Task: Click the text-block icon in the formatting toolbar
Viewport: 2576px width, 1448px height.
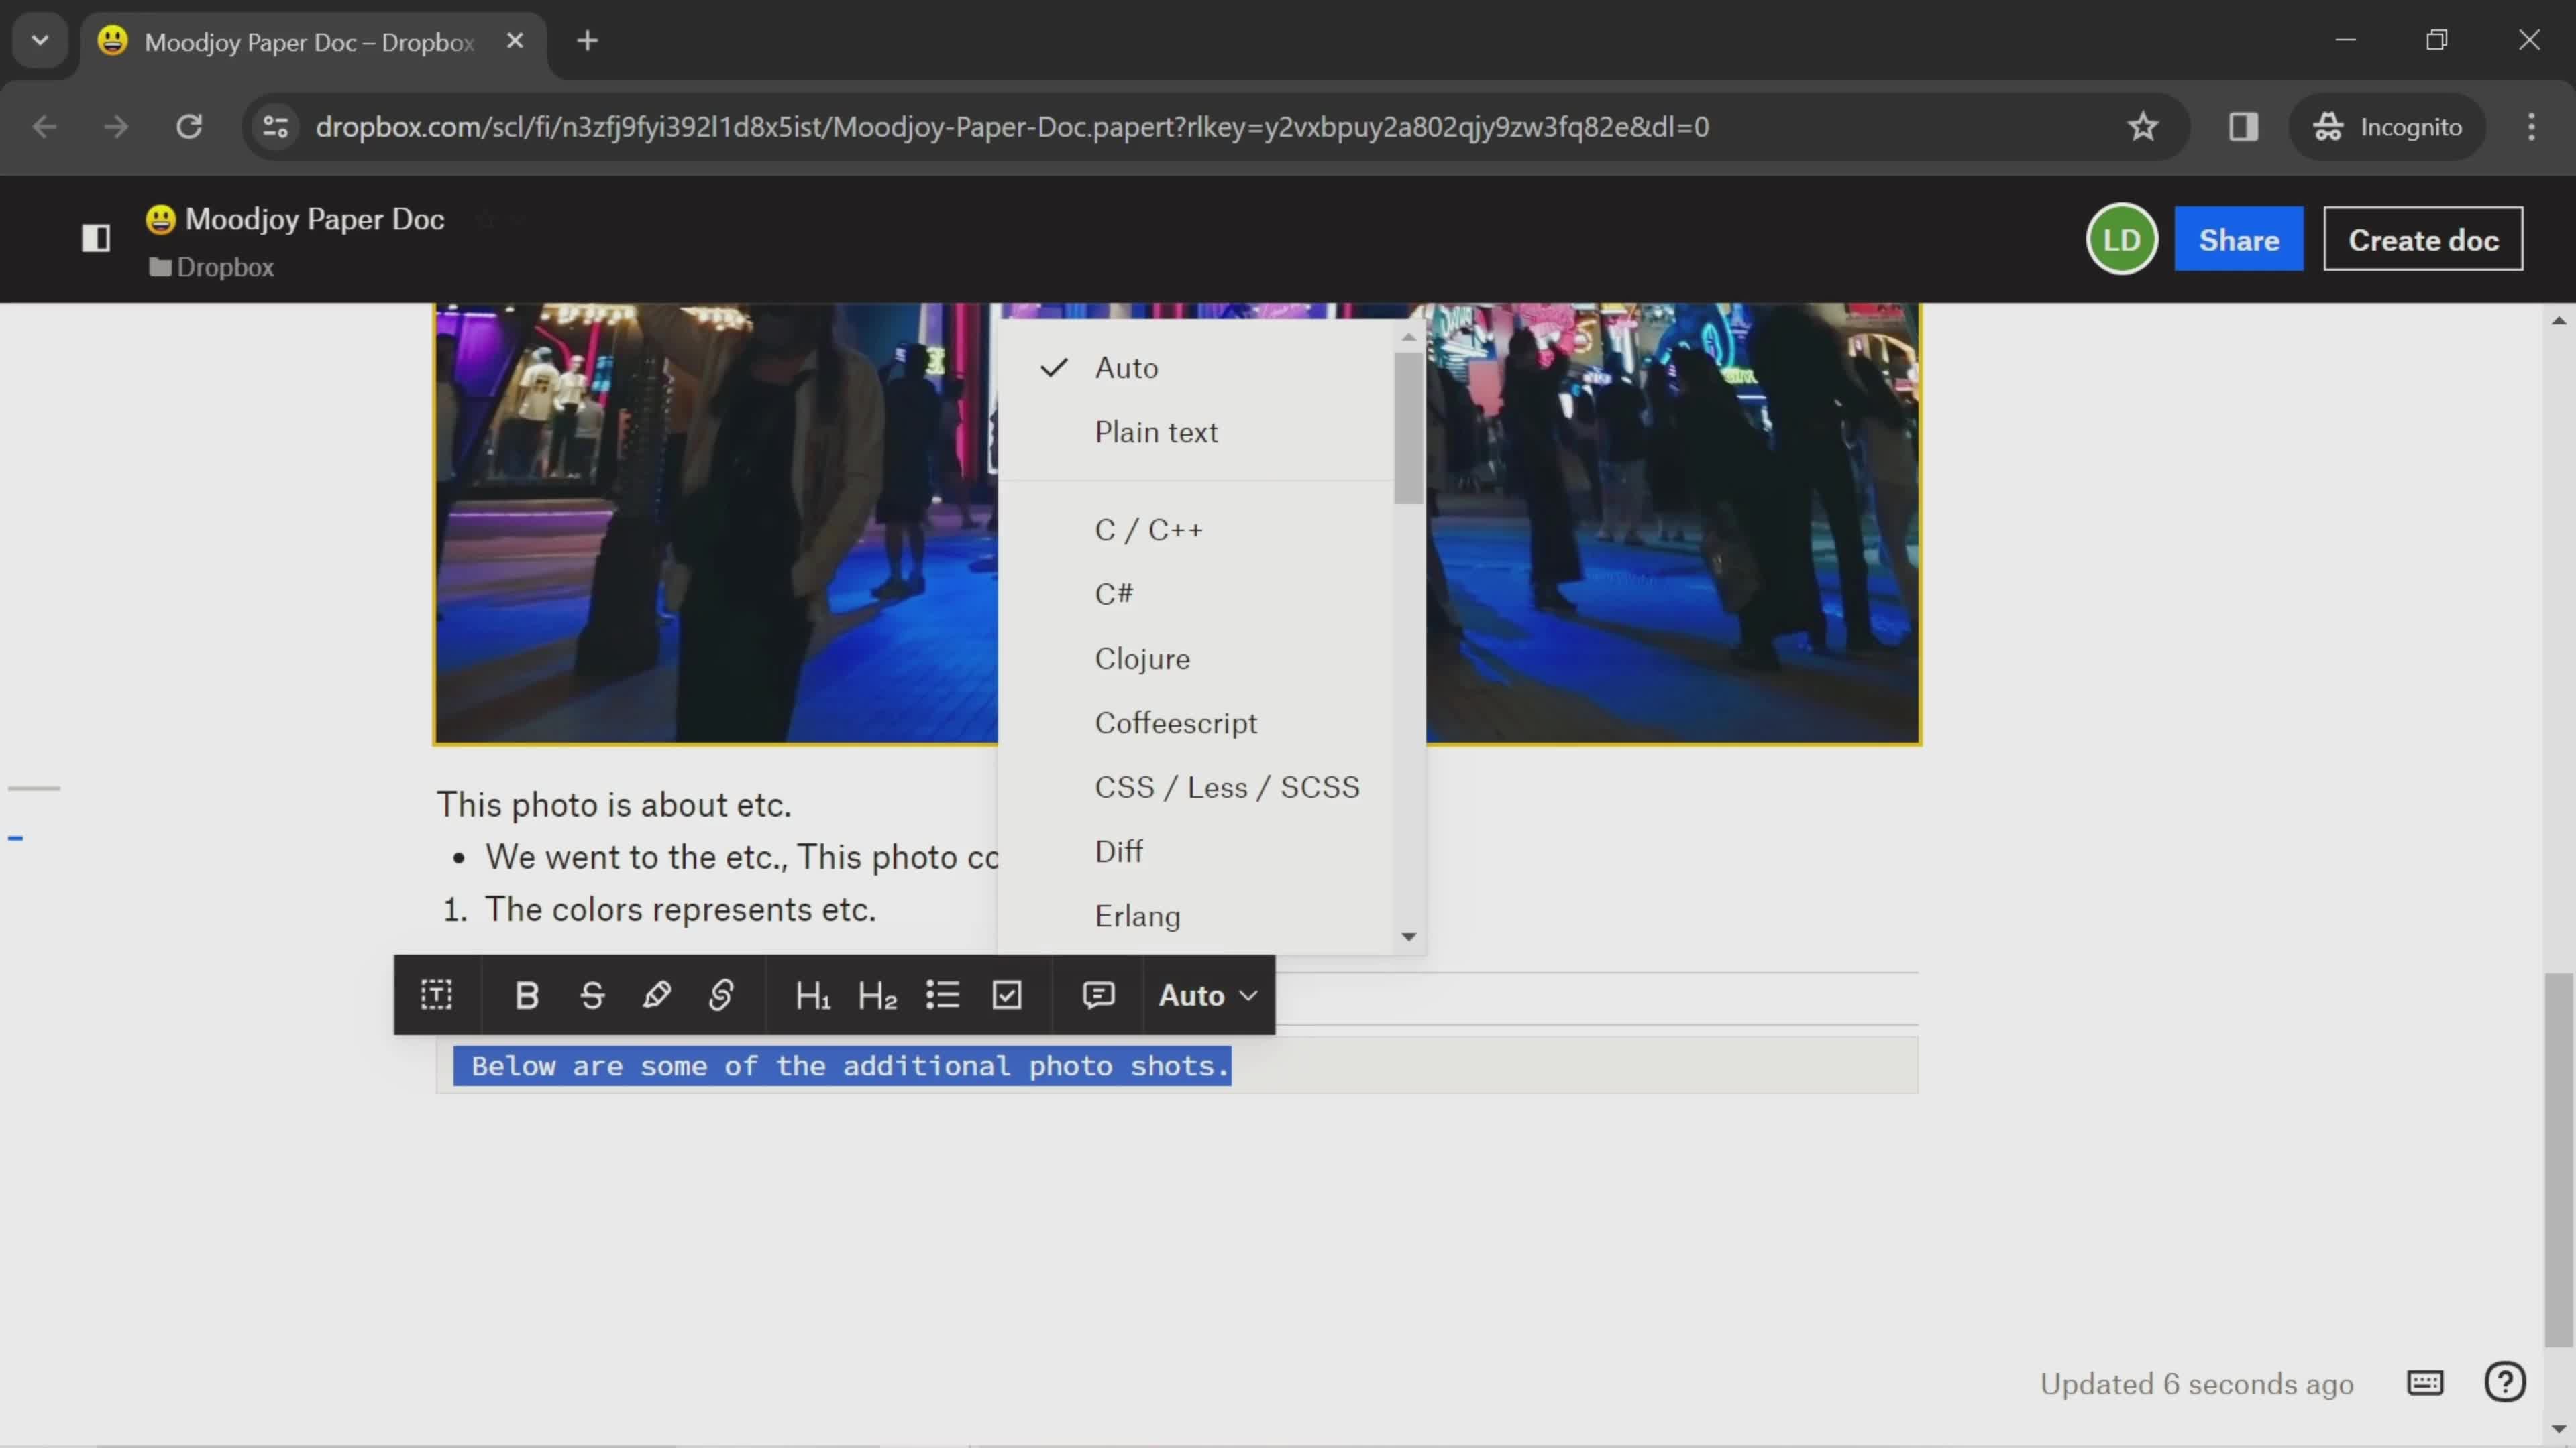Action: [437, 995]
